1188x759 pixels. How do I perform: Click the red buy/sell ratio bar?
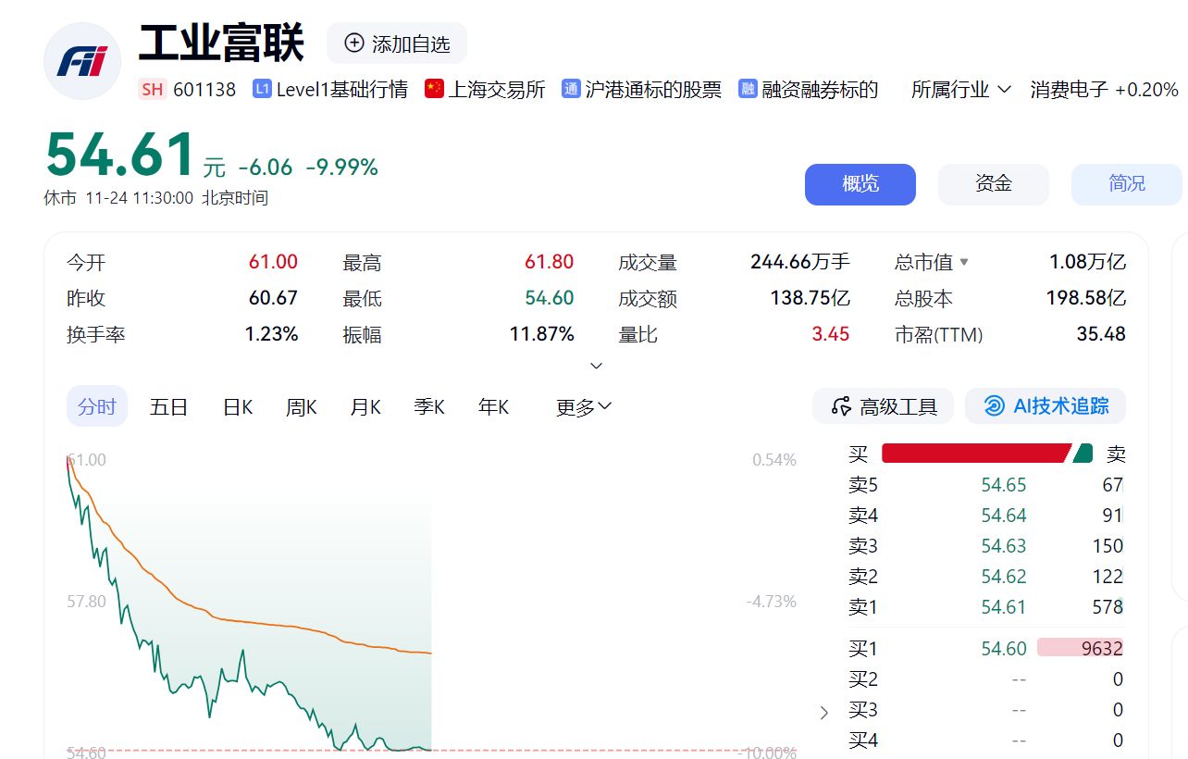tap(975, 454)
